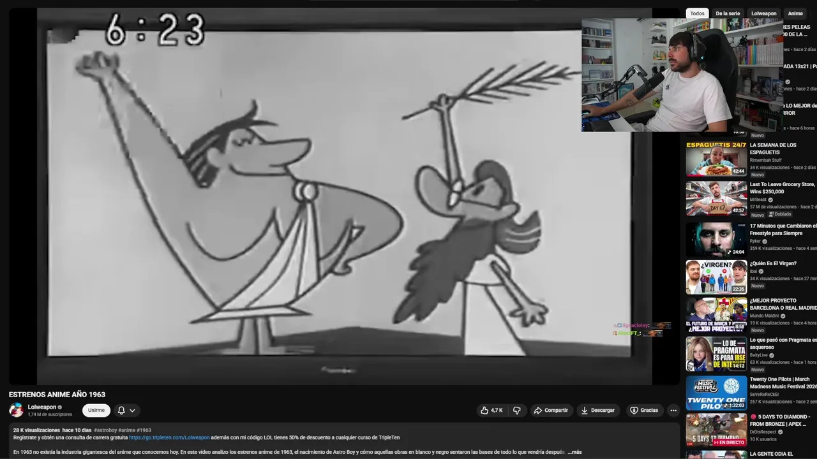817x459 pixels.
Task: Click the dislike thumbs-down button
Action: tap(517, 411)
